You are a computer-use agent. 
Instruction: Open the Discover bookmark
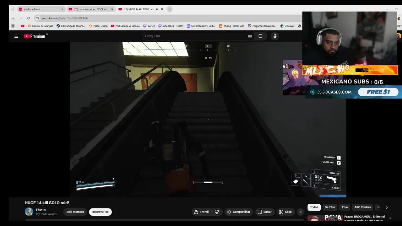click(x=287, y=26)
